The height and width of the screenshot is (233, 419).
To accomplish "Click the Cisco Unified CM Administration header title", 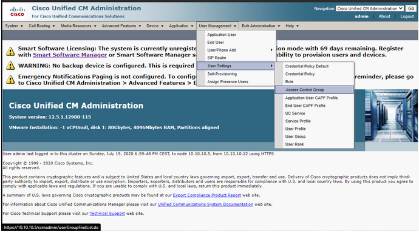I will [86, 8].
